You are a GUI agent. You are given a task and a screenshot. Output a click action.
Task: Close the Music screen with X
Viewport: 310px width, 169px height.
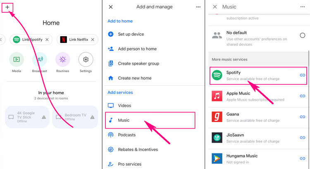215,7
